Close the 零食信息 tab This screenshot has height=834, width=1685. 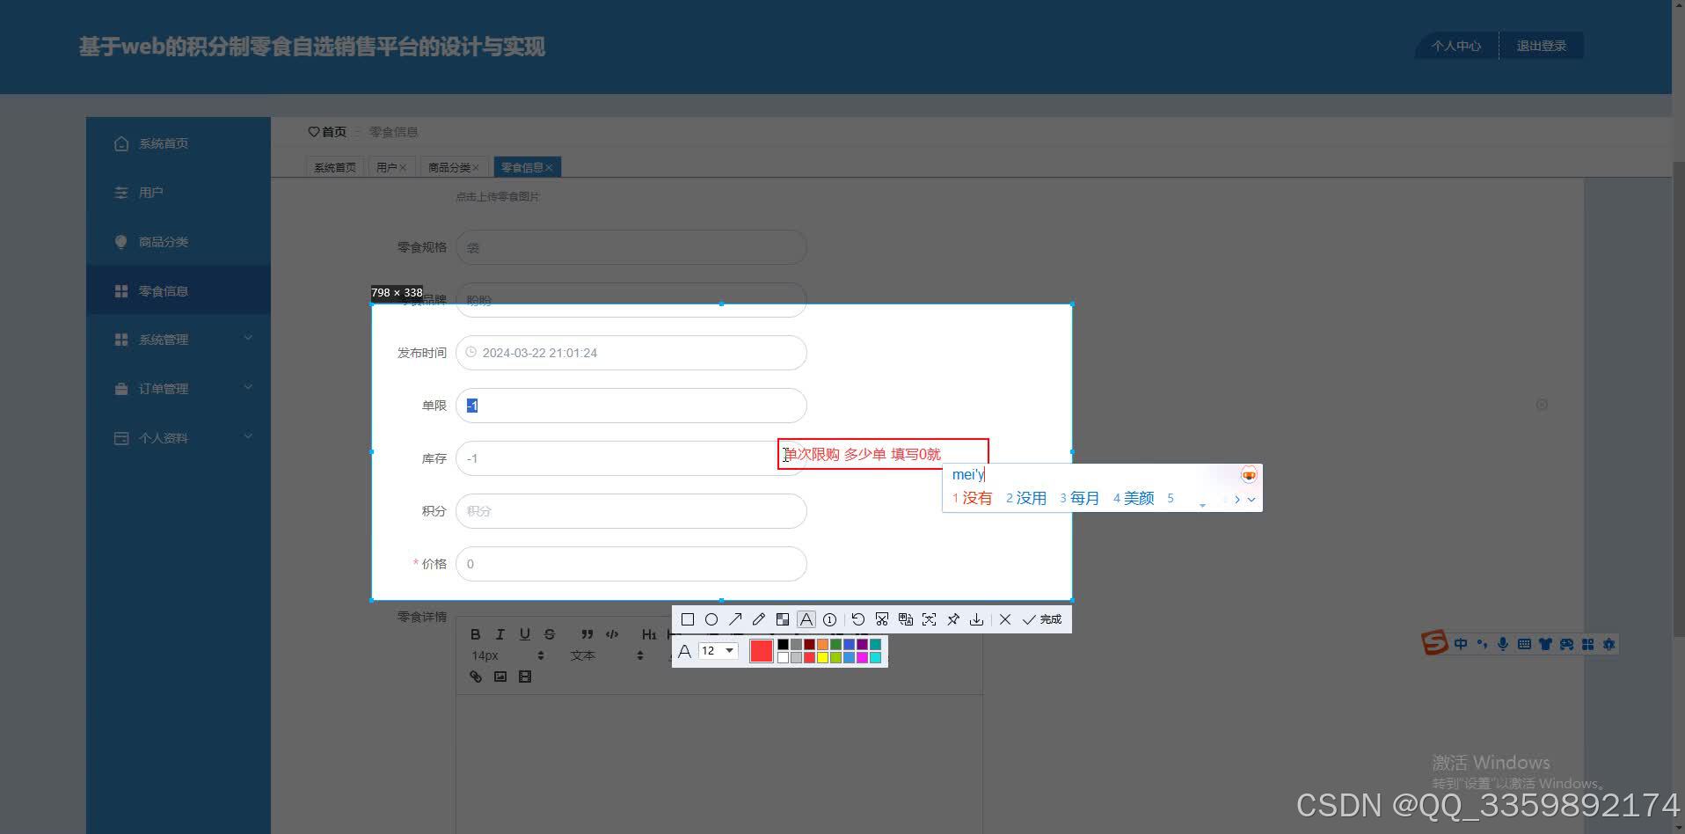tap(549, 167)
